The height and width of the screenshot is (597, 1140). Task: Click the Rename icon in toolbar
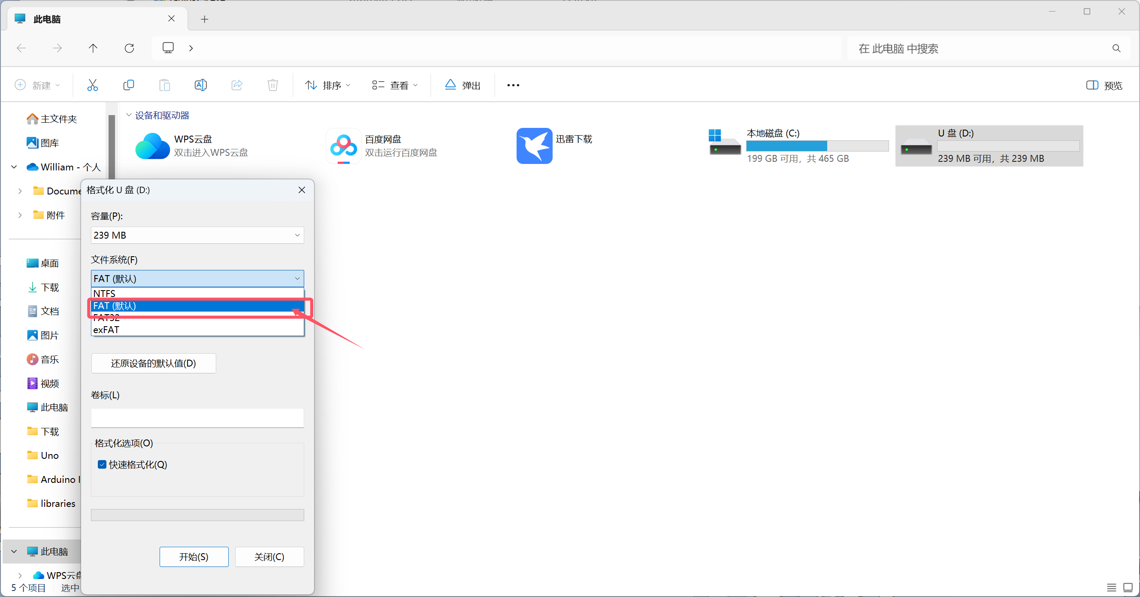[x=200, y=85]
